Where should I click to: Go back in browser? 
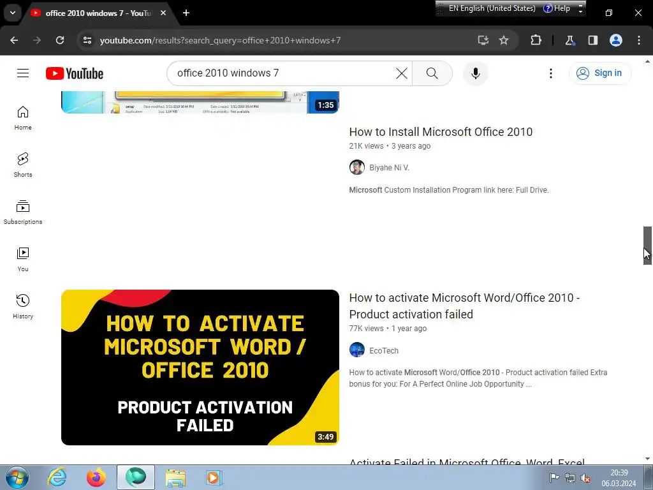tap(14, 40)
